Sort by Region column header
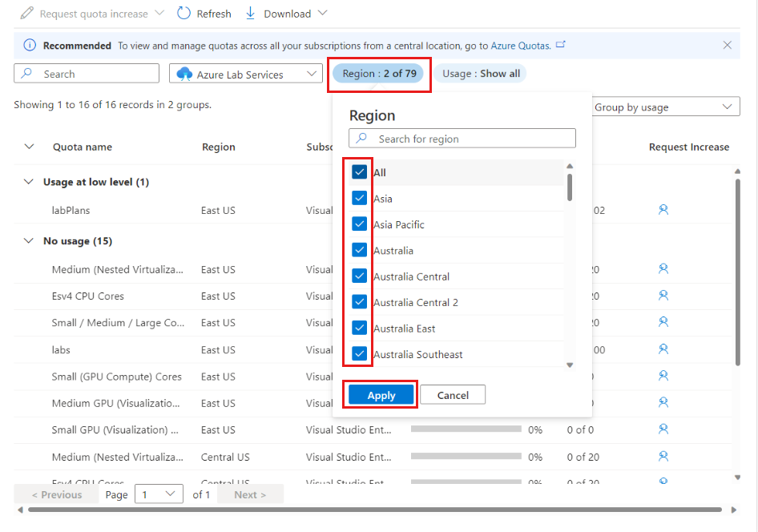 coord(219,147)
